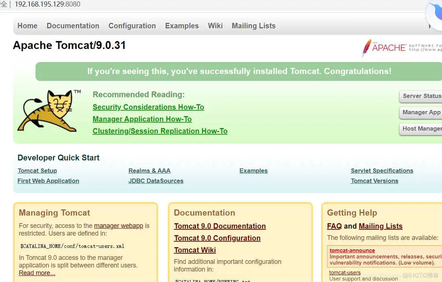Click the $CATALINA_HOME/conf/tomcat-users.xml path text
The width and height of the screenshot is (442, 282).
[x=72, y=246]
